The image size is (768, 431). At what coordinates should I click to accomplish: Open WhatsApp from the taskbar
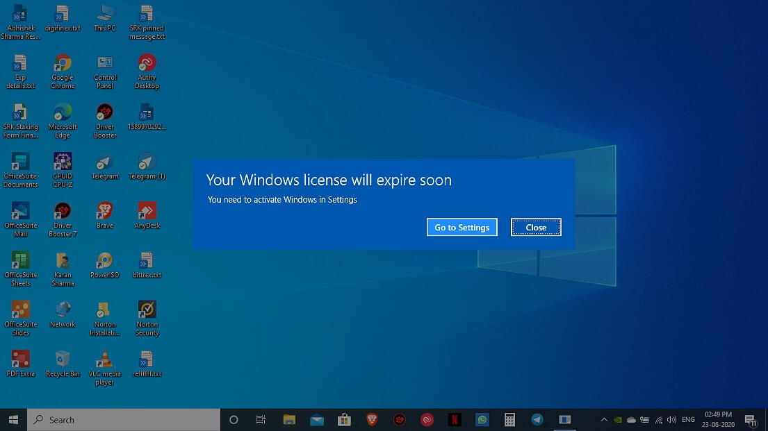pyautogui.click(x=482, y=419)
